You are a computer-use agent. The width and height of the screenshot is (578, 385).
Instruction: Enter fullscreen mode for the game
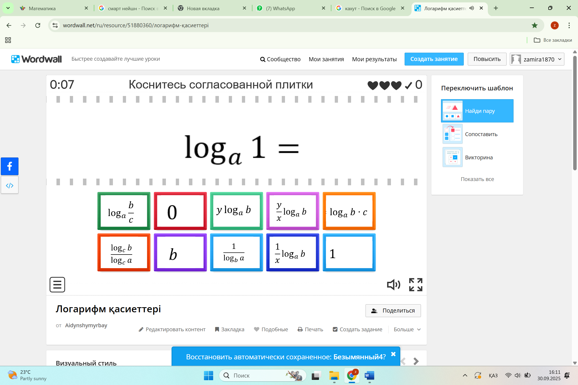pos(416,285)
